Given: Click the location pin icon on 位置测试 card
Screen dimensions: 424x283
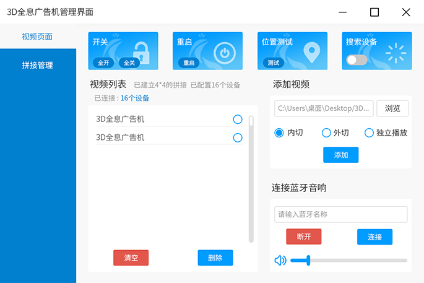Looking at the screenshot, I should (x=311, y=53).
